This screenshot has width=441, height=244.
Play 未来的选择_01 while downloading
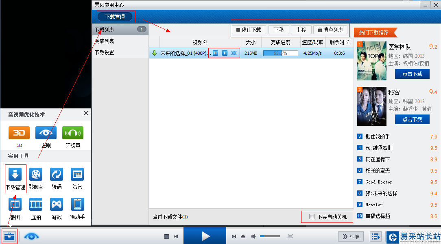tap(225, 53)
